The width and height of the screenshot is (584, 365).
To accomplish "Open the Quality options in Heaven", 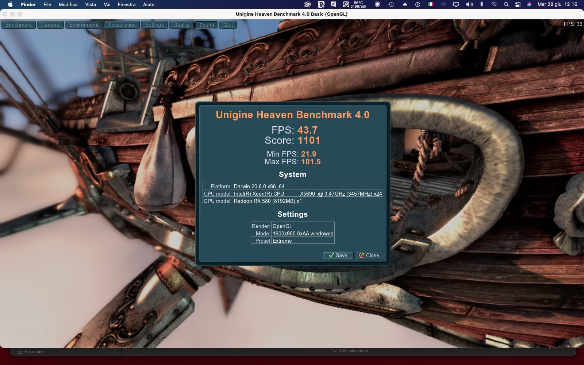I will click(x=181, y=25).
